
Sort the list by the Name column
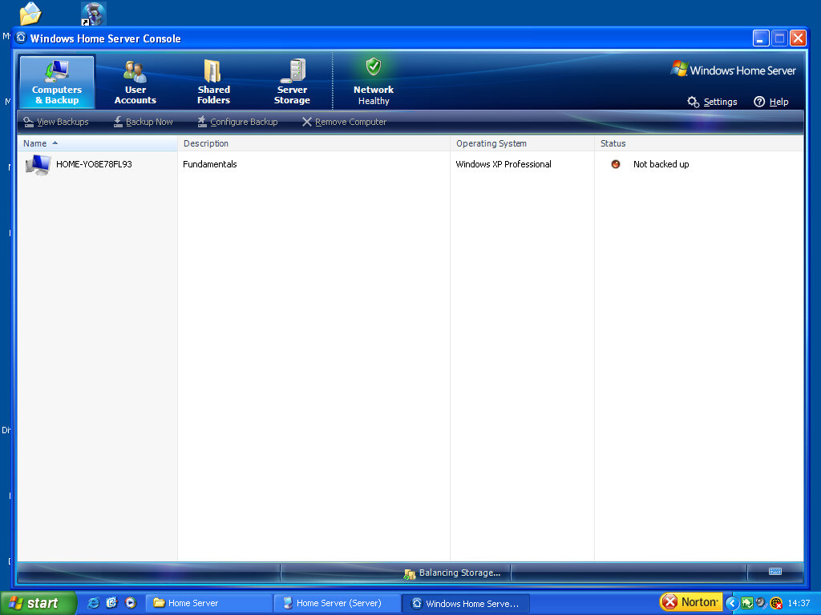(x=35, y=143)
